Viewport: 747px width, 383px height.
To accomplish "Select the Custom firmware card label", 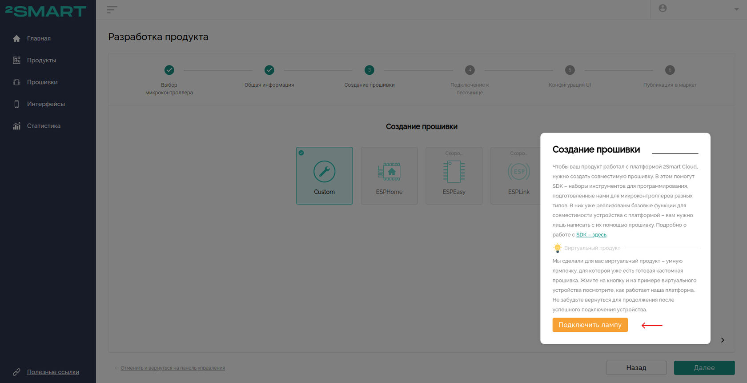I will (x=324, y=192).
